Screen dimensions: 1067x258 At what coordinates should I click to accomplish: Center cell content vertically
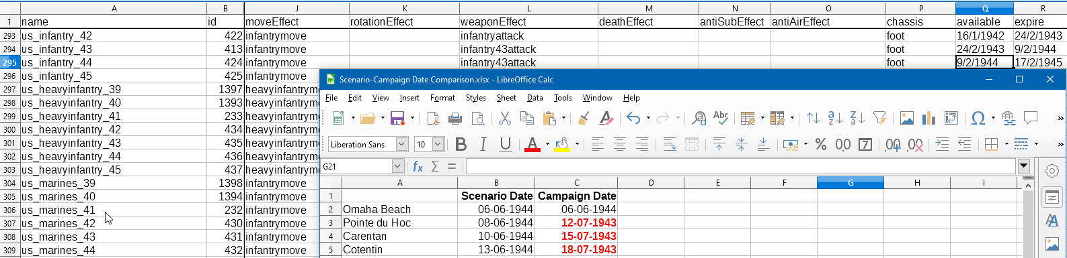(741, 144)
